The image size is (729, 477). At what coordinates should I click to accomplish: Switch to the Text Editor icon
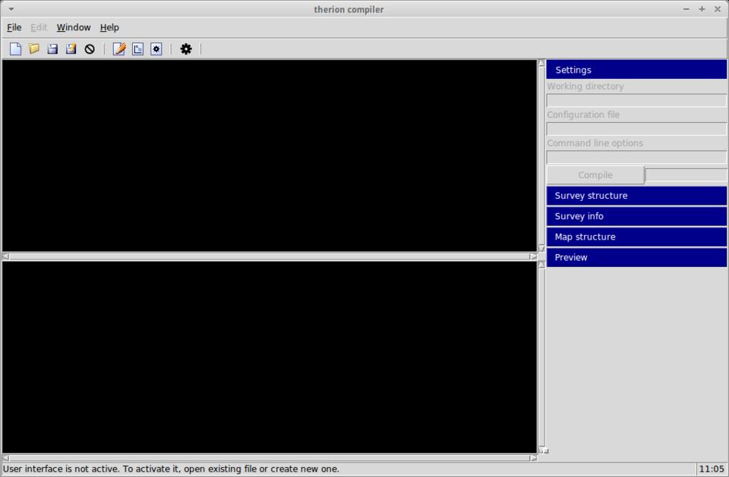coord(119,49)
